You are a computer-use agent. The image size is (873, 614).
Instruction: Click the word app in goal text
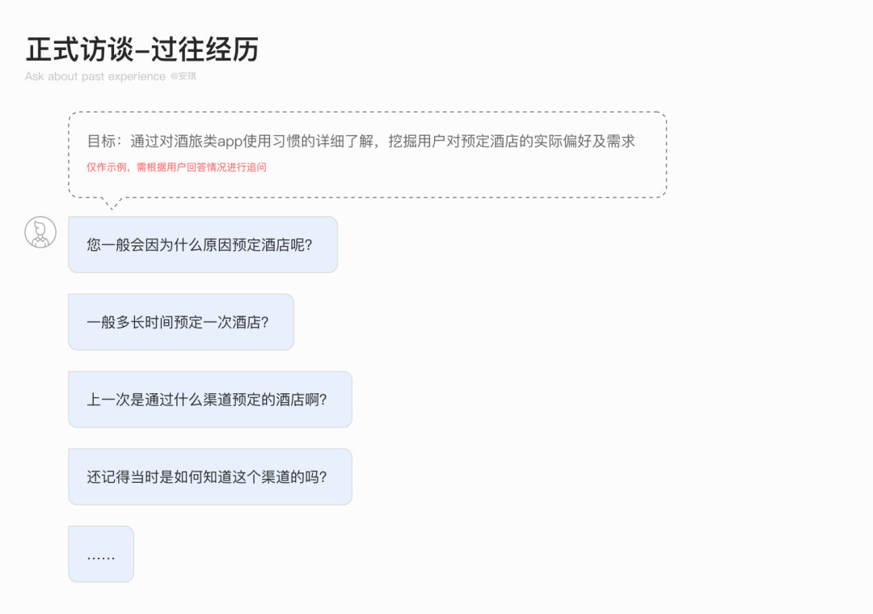point(230,142)
